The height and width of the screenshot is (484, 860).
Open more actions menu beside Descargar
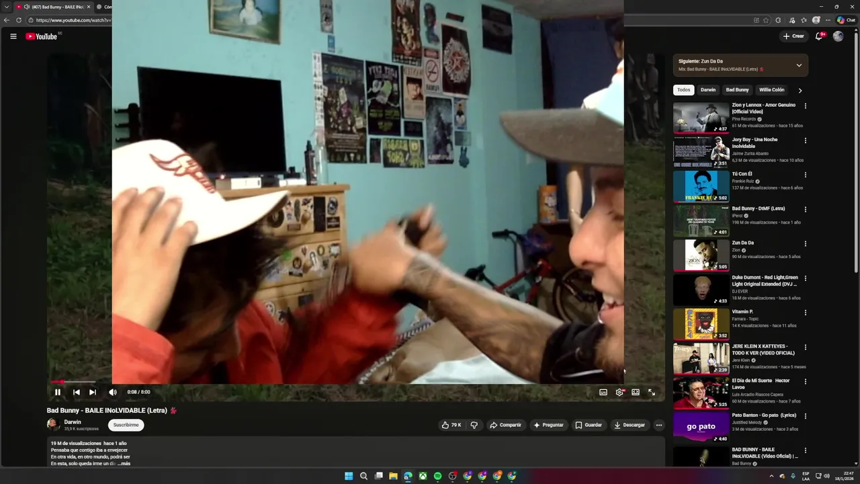coord(659,425)
